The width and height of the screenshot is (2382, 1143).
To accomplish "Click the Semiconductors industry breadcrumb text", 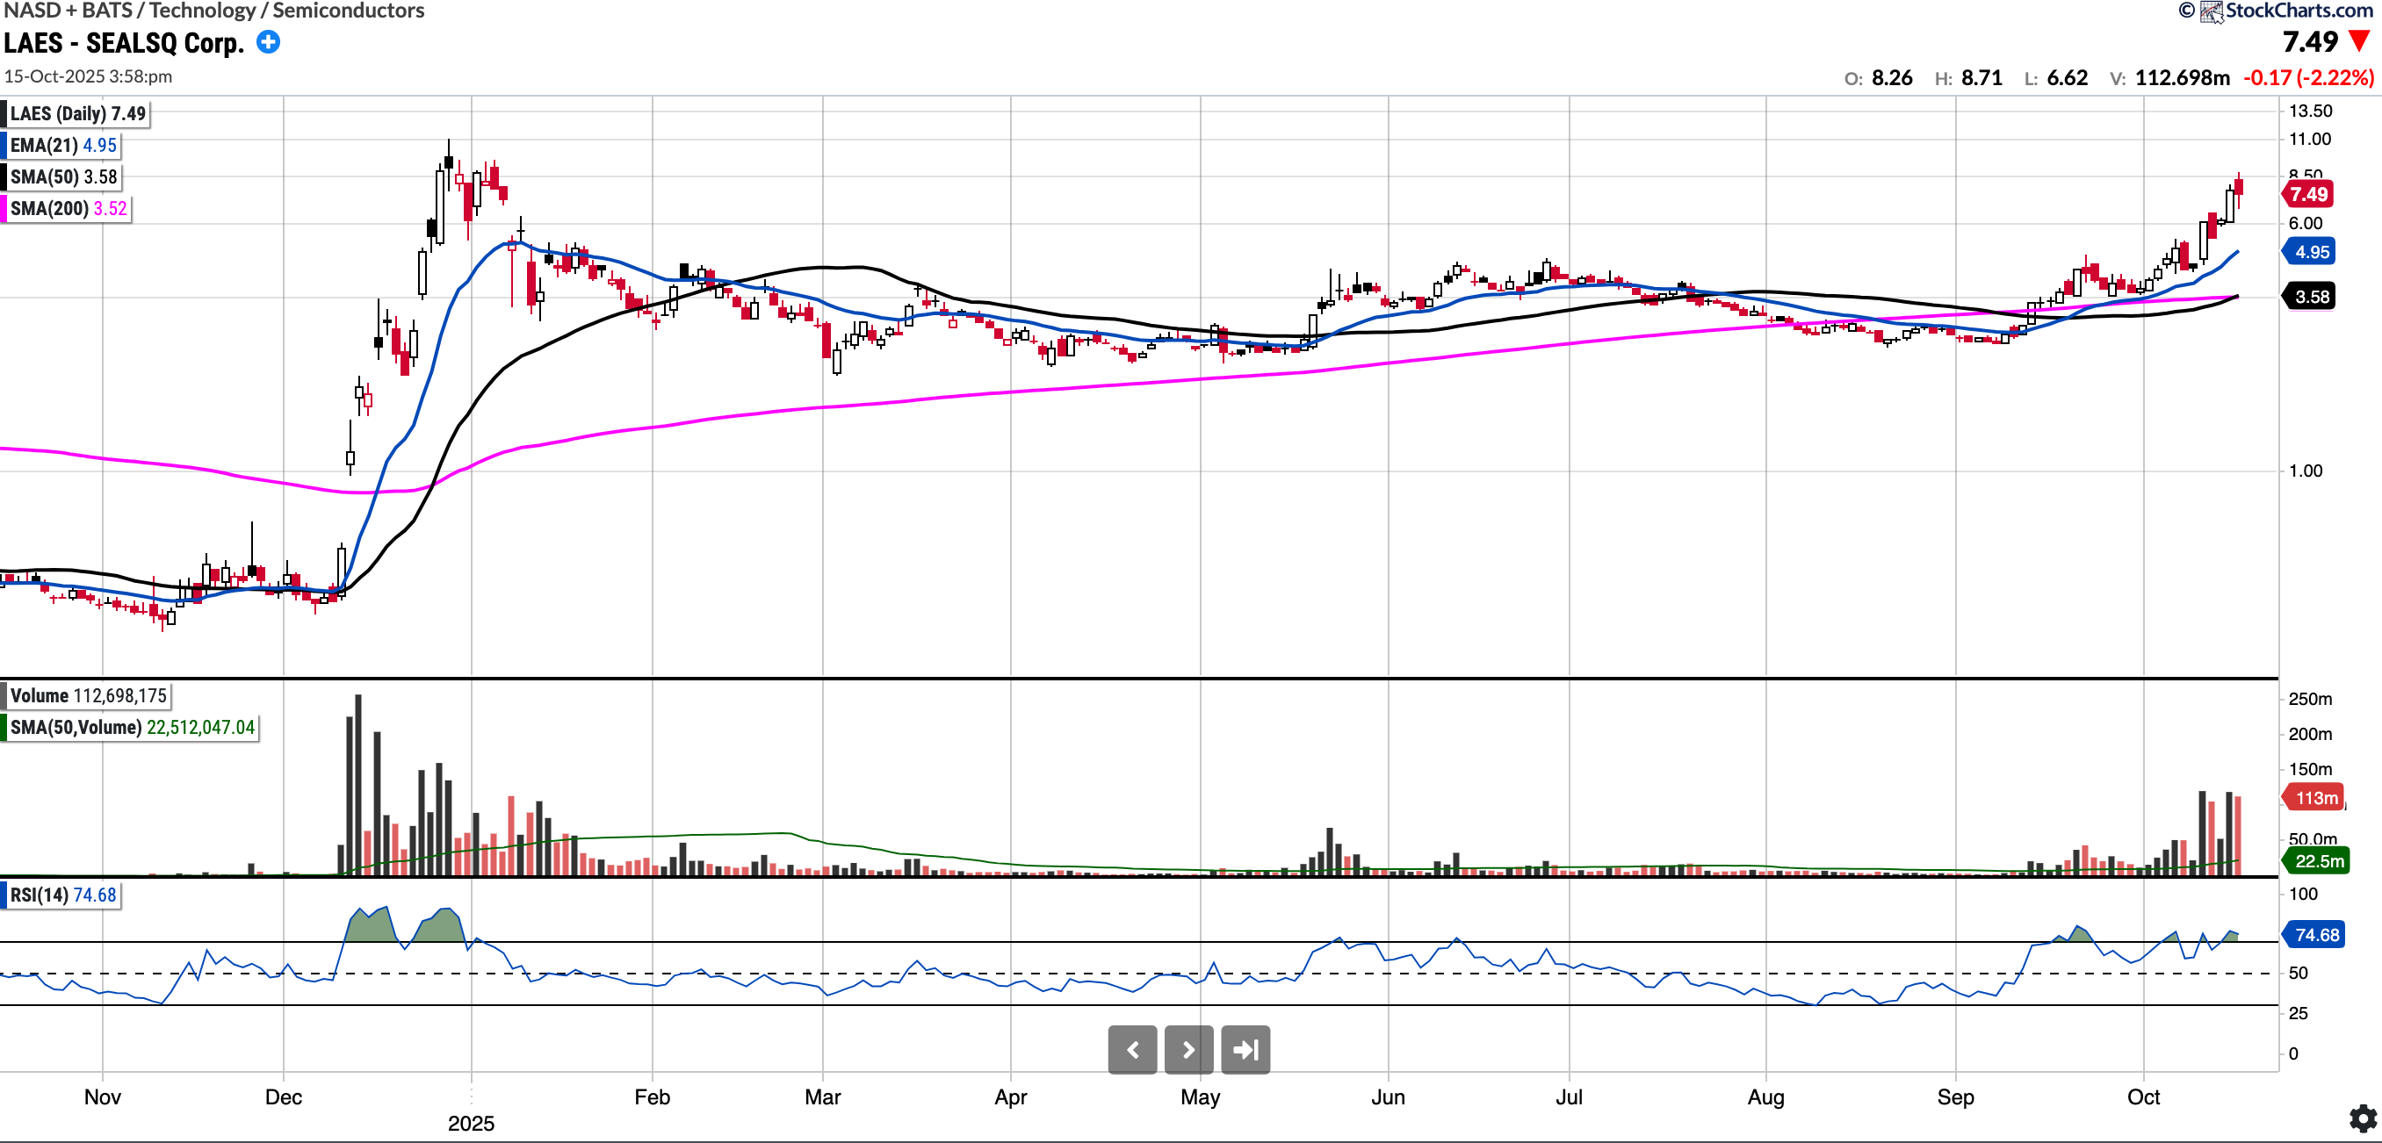I will (348, 11).
